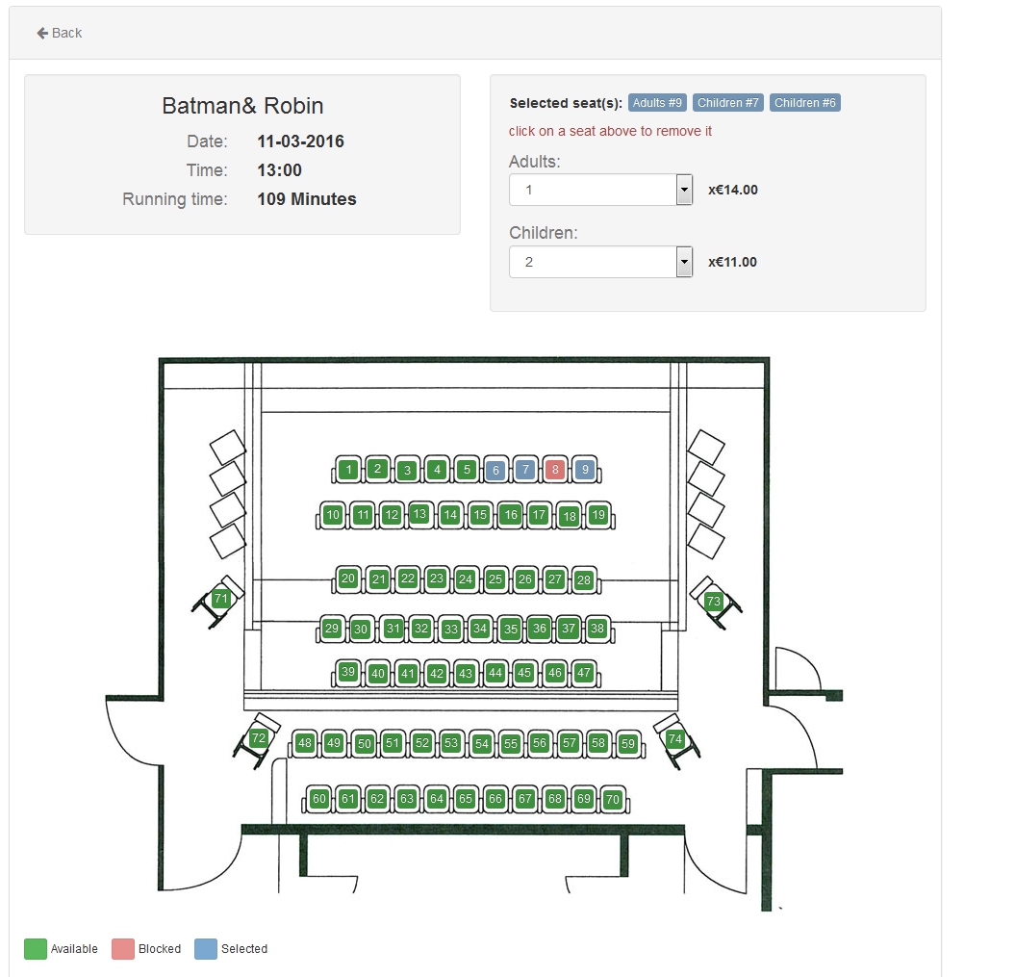
Task: Pick wheelchair seat 73 on right side
Action: (713, 602)
